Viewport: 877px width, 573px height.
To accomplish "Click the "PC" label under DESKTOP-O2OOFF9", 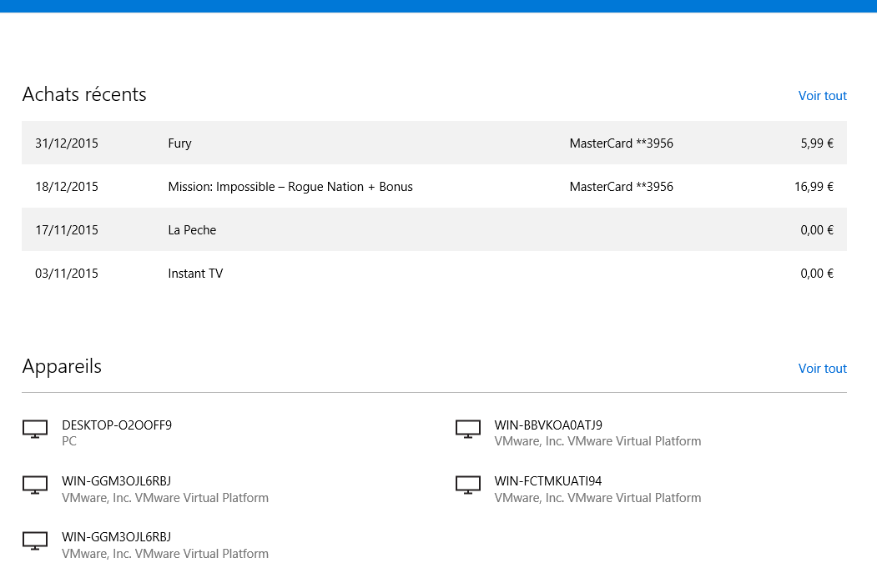I will tap(68, 441).
